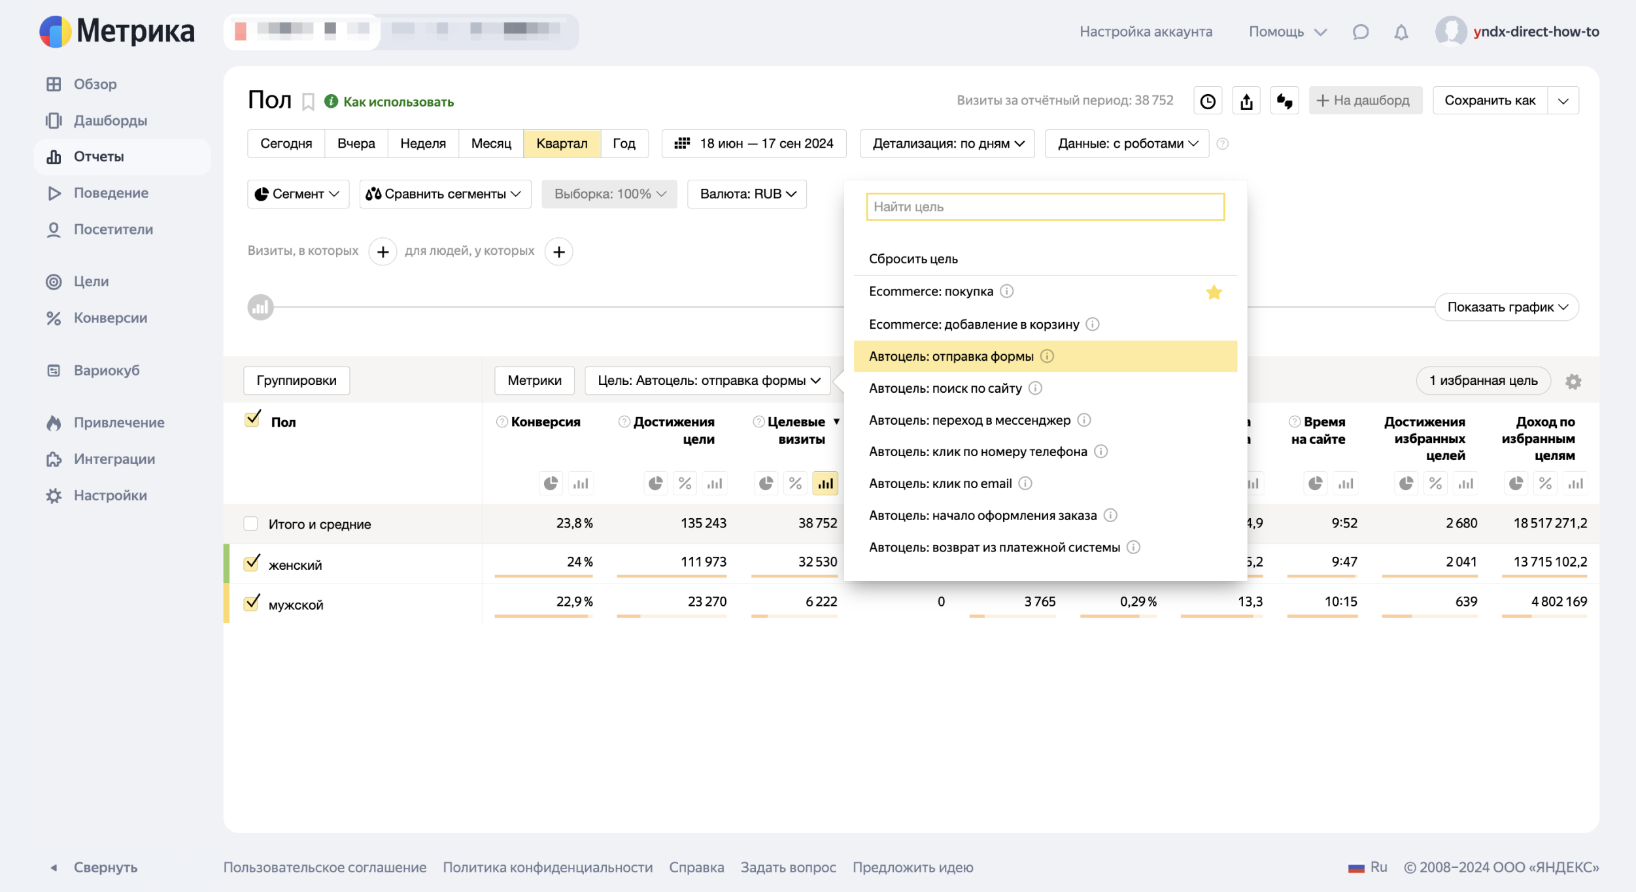The image size is (1636, 892).
Task: Select the Неделя period tab
Action: 423,144
